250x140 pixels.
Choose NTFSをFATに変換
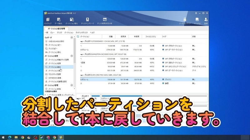point(53,78)
